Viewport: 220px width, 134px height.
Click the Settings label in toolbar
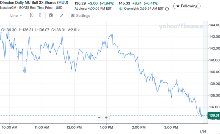tap(83, 16)
